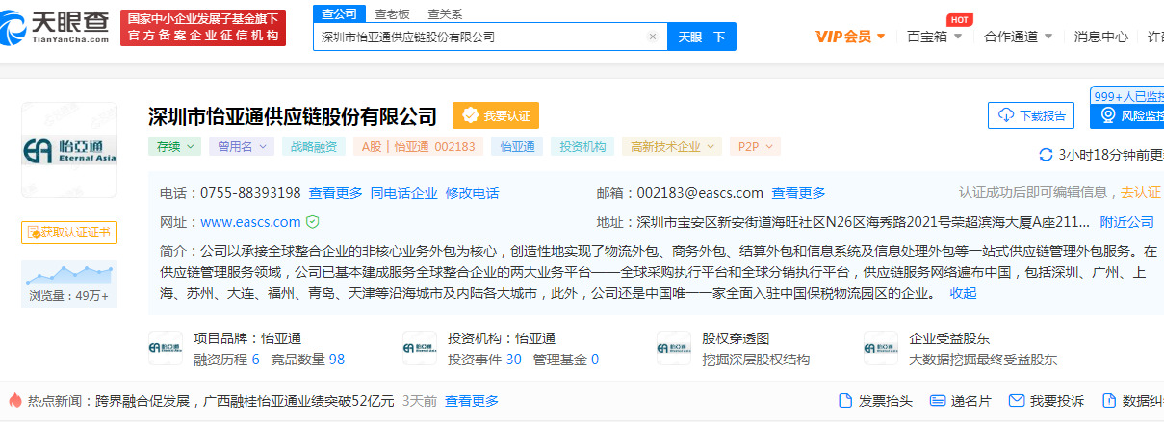This screenshot has height=422, width=1164.
Task: Click the 修改电话 link
Action: tap(473, 193)
